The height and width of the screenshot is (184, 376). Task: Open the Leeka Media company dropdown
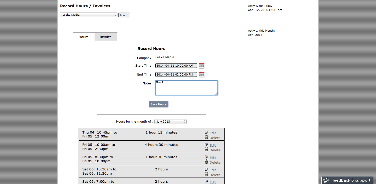pyautogui.click(x=89, y=15)
